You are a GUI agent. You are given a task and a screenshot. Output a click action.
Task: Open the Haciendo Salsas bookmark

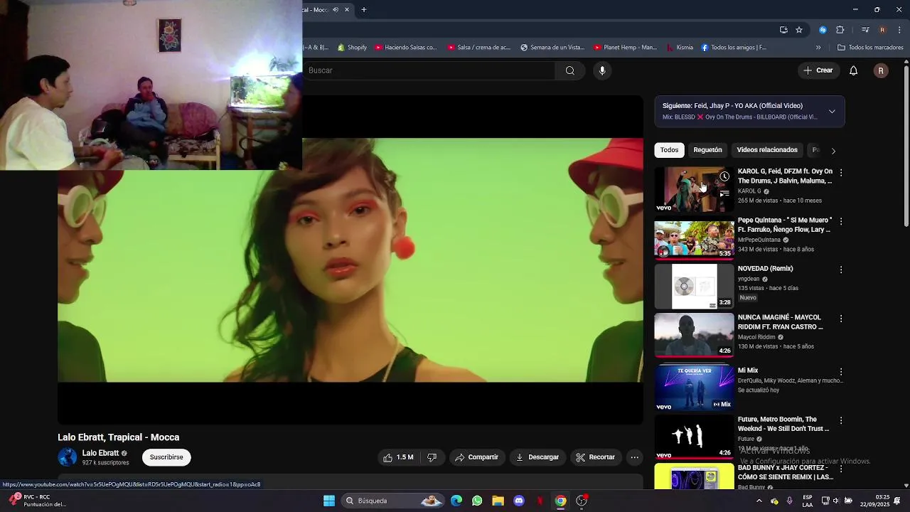(405, 48)
